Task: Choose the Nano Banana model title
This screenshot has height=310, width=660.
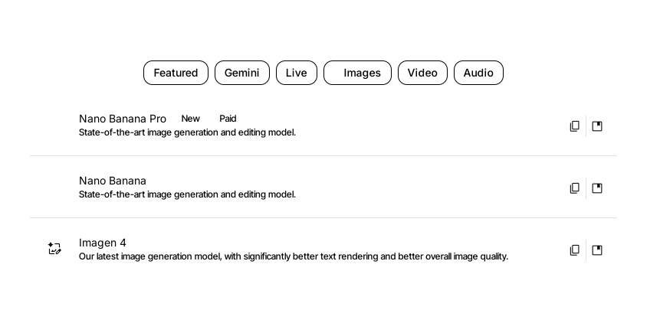Action: pos(113,181)
